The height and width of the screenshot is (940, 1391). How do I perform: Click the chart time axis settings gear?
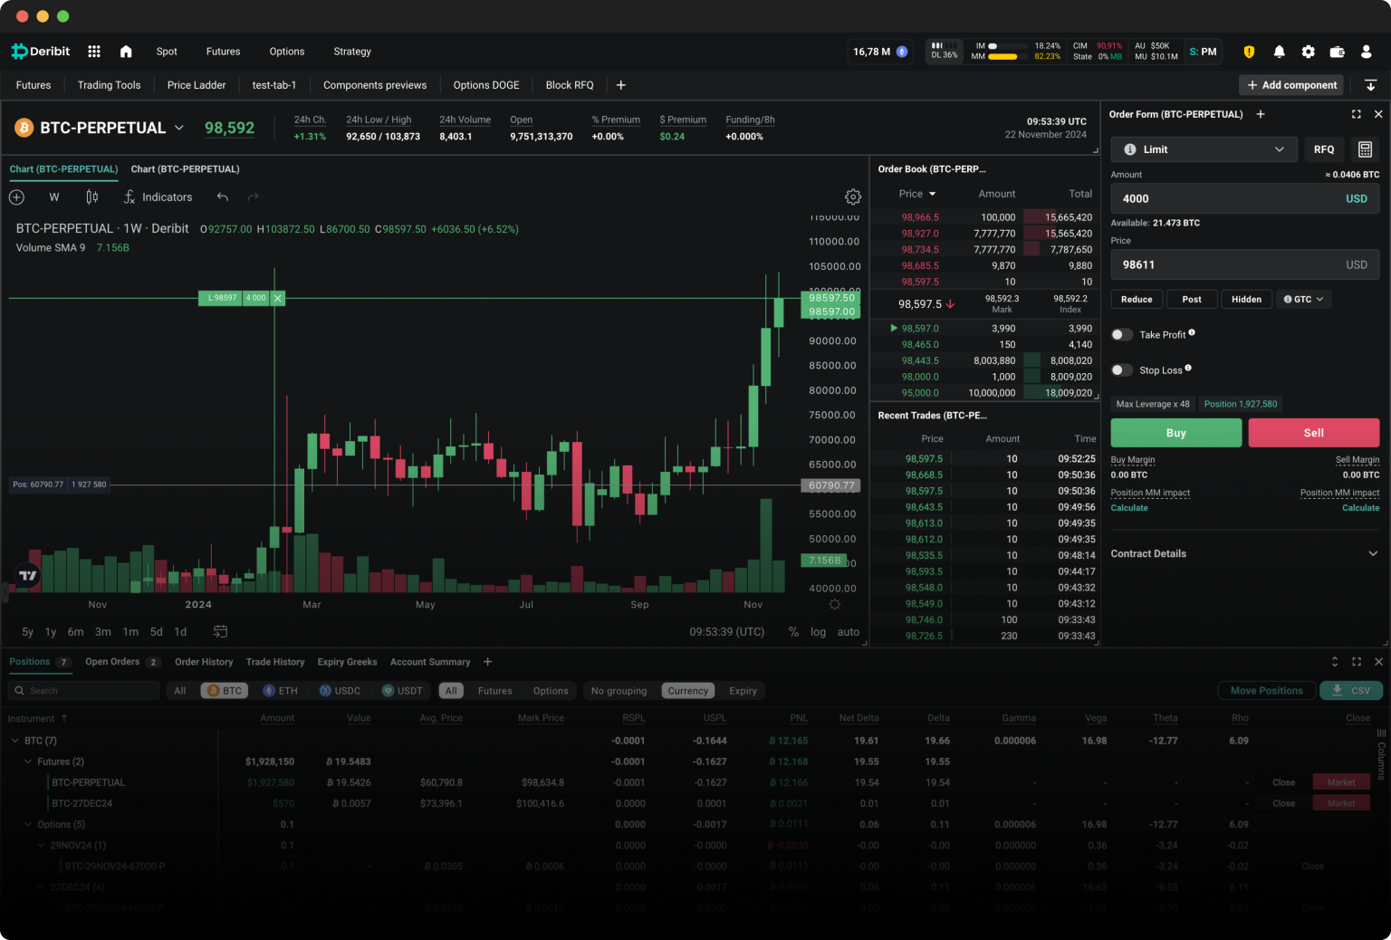pyautogui.click(x=834, y=604)
